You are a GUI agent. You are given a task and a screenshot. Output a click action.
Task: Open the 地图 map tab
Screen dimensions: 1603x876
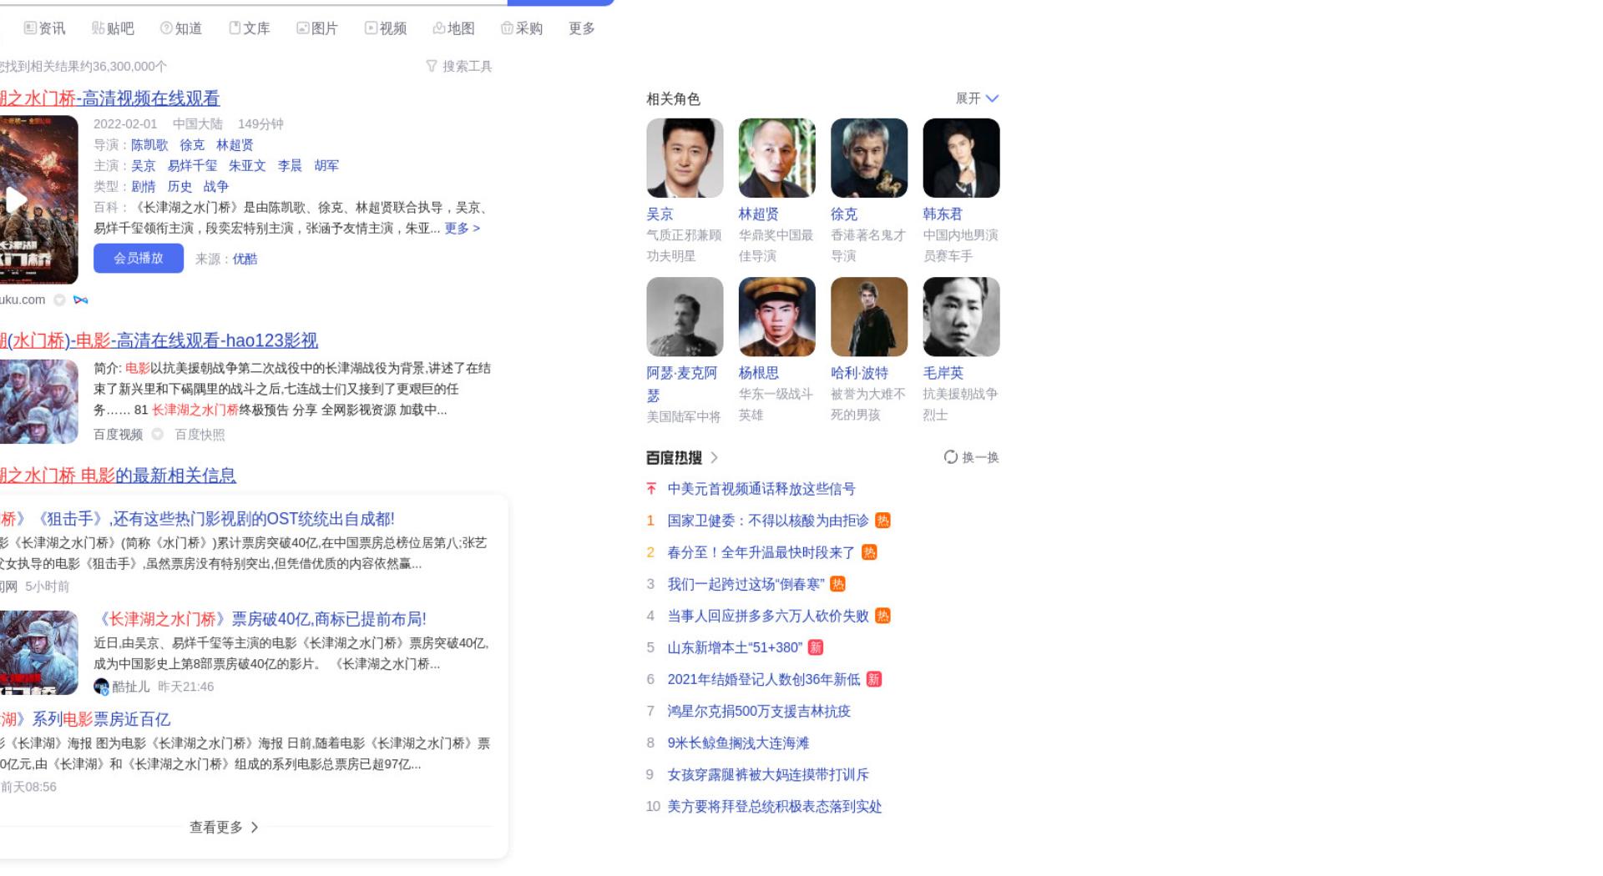point(453,28)
